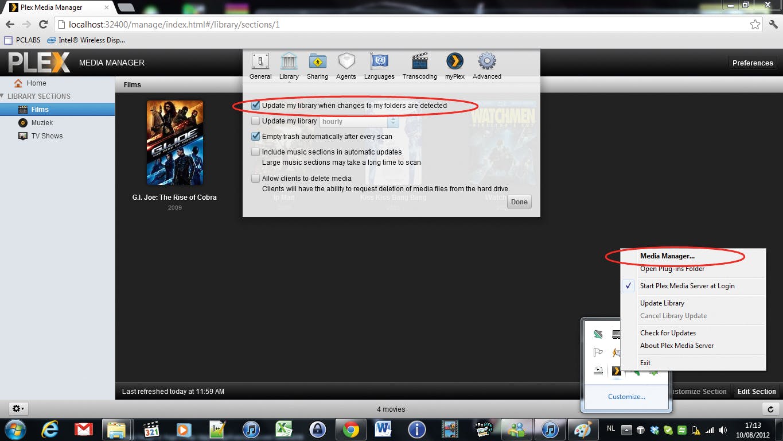Open the Intel Wireless Disp... bookmark
Image resolution: width=783 pixels, height=441 pixels.
85,40
